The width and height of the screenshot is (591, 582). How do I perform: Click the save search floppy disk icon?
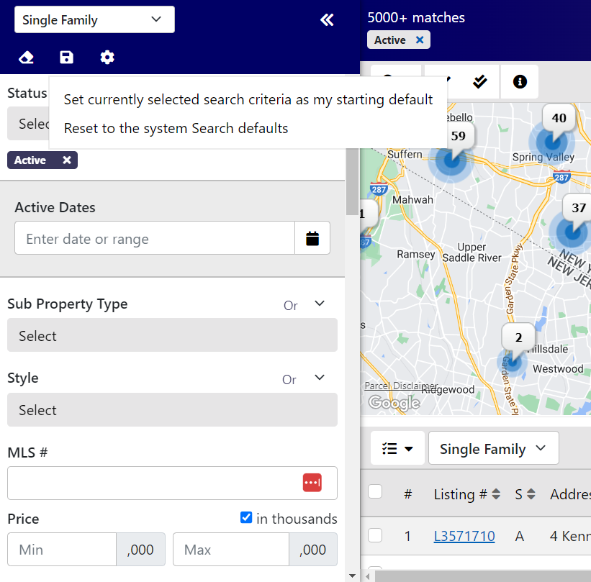(66, 58)
